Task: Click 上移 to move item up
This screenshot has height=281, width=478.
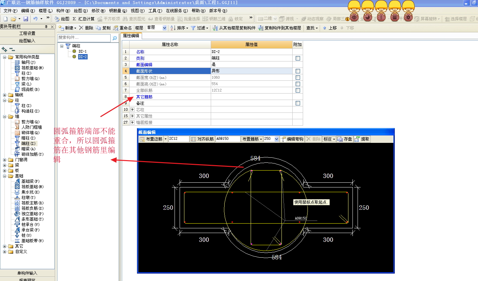Action: pyautogui.click(x=329, y=28)
